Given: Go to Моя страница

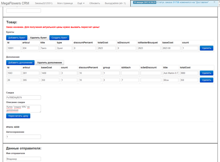Looking at the screenshot, I should (65, 3).
